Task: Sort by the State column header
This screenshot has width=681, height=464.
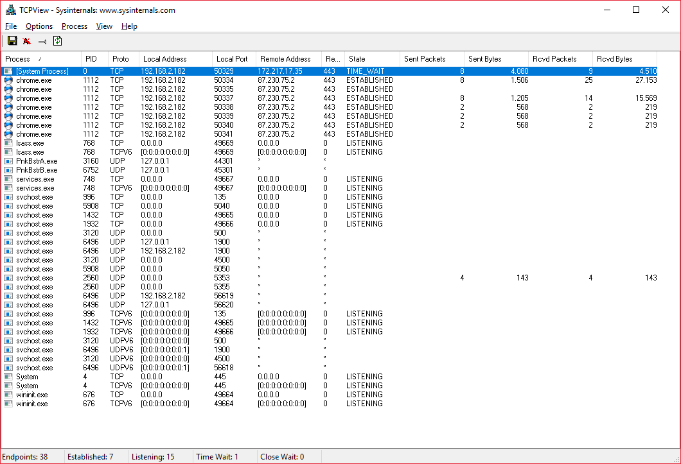Action: point(372,59)
